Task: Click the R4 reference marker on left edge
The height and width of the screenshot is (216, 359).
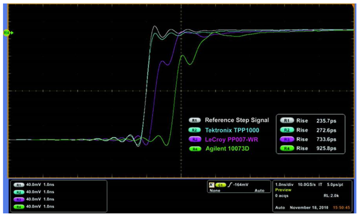Action: (x=7, y=32)
